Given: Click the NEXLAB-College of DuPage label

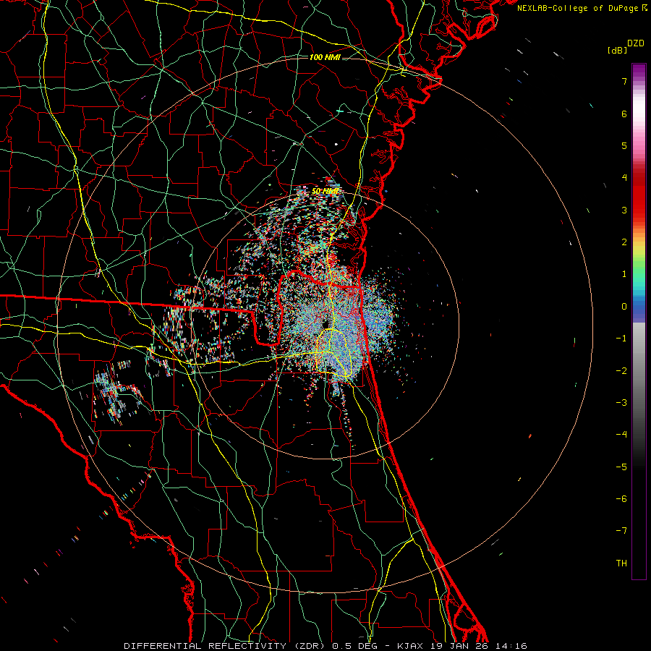Looking at the screenshot, I should (578, 8).
